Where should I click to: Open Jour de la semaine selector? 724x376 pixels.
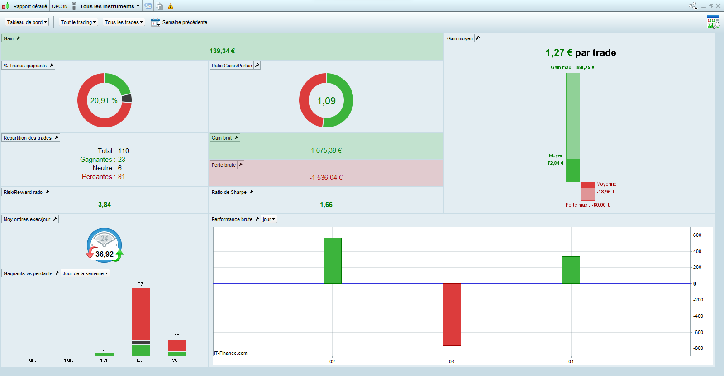85,273
